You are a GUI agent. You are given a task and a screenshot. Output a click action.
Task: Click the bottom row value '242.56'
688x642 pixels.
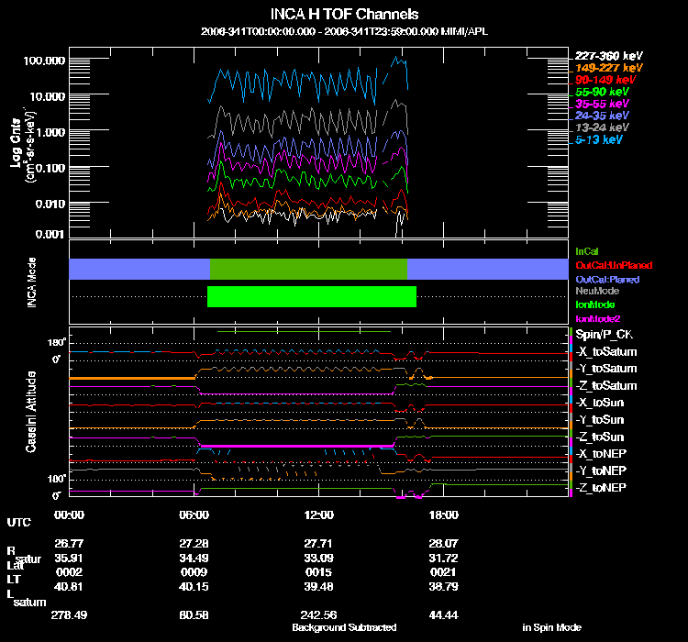(318, 614)
